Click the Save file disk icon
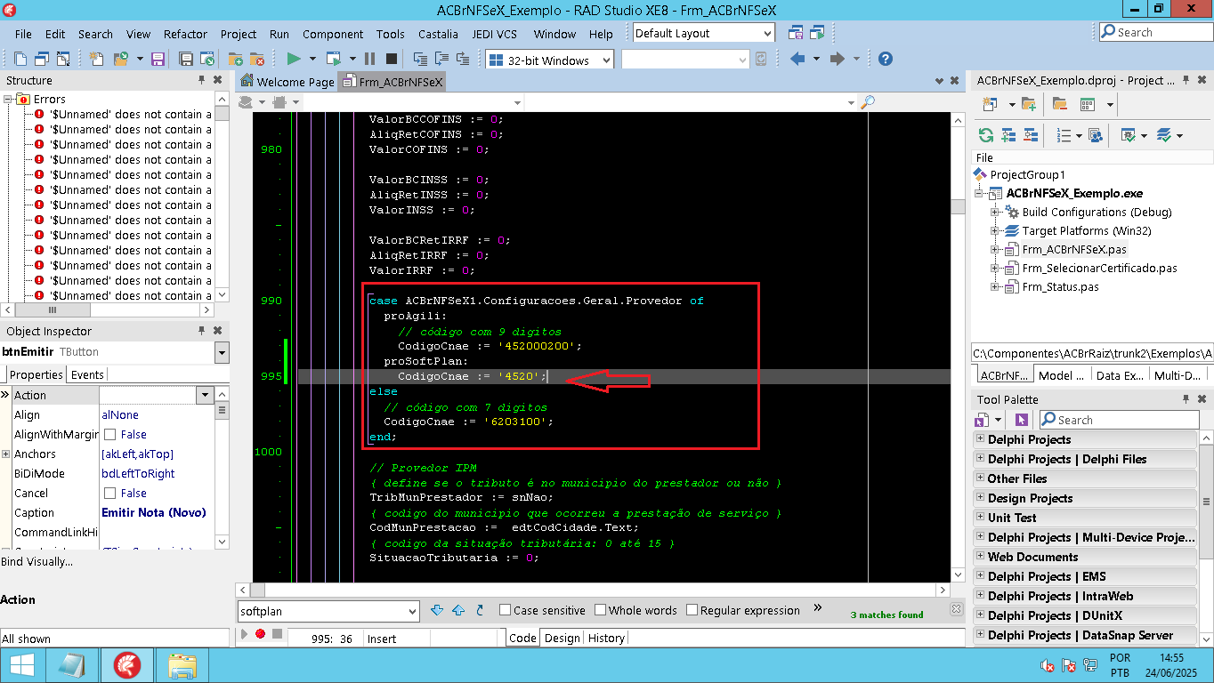Image resolution: width=1214 pixels, height=683 pixels. click(x=158, y=59)
